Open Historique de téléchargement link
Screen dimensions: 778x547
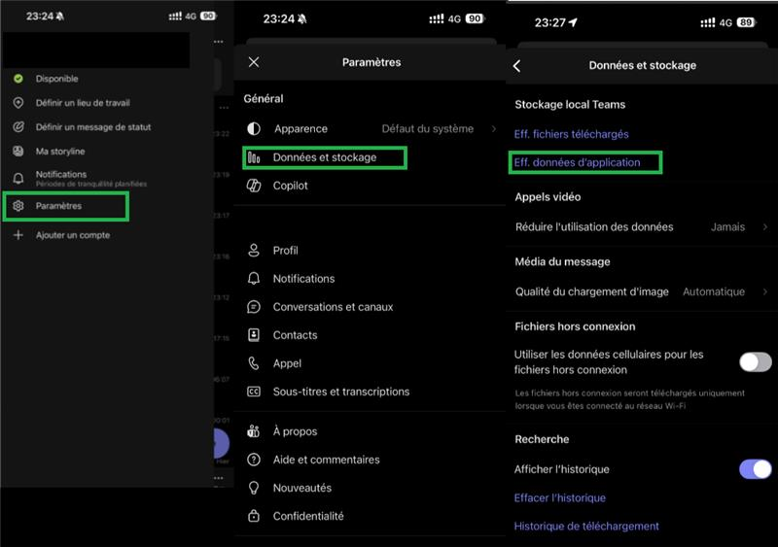pyautogui.click(x=586, y=527)
